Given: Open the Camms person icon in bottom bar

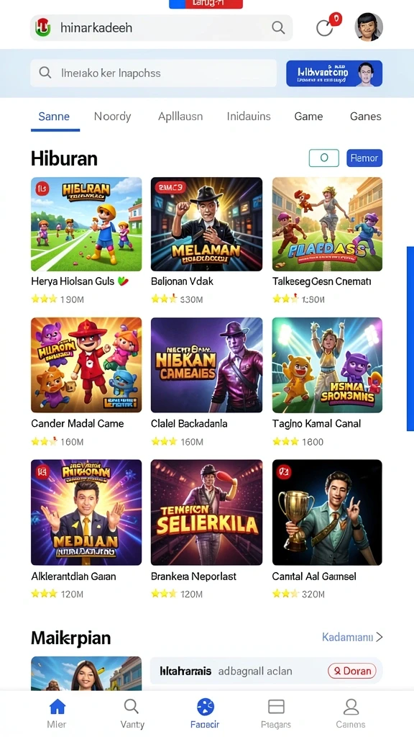Looking at the screenshot, I should tap(351, 707).
